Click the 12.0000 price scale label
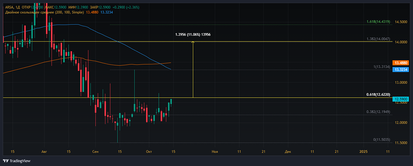413x166 pixels. [x=401, y=123]
